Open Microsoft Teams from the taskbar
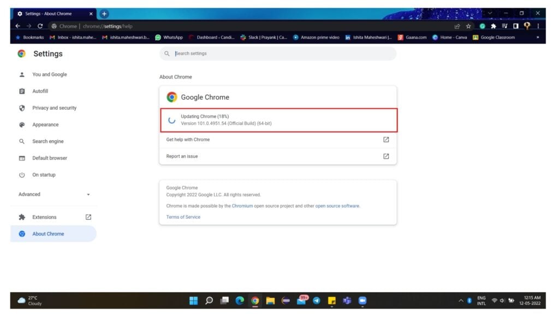The height and width of the screenshot is (314, 559). point(347,301)
